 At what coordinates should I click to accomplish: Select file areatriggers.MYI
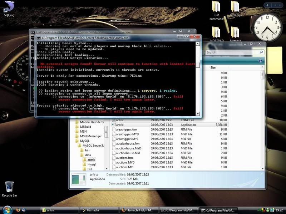pyautogui.click(x=127, y=139)
